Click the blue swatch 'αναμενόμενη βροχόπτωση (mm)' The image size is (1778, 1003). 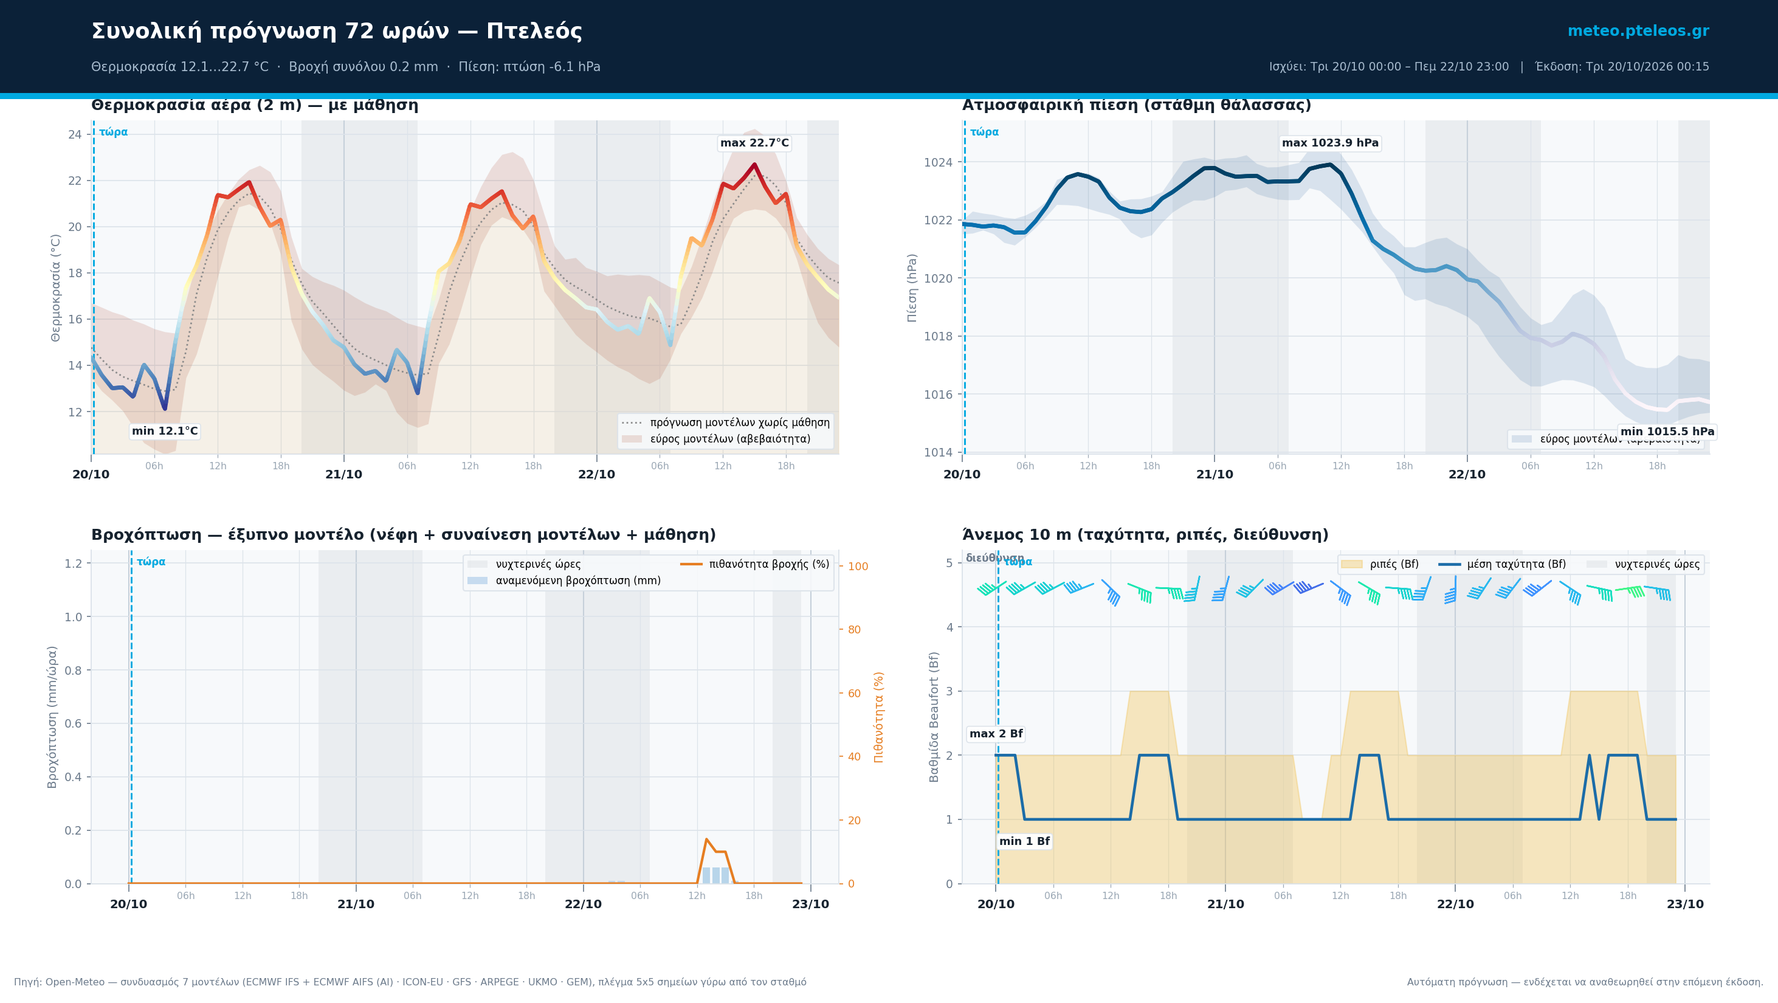[x=477, y=581]
